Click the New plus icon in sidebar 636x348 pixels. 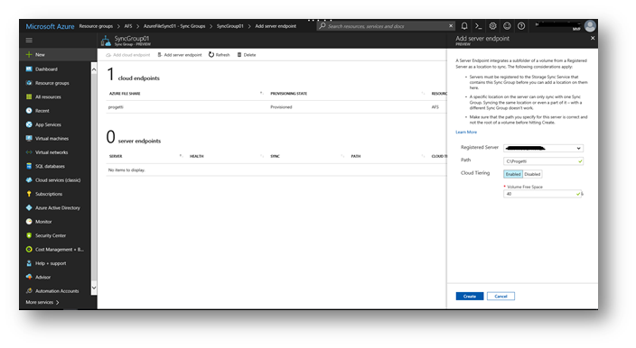(29, 55)
